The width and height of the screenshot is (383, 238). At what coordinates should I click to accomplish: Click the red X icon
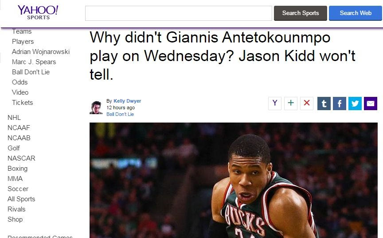pos(307,104)
